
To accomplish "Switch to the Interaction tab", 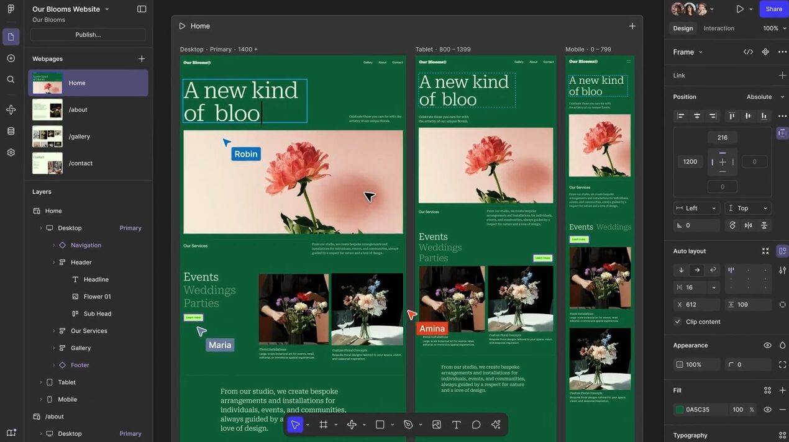I will 719,29.
